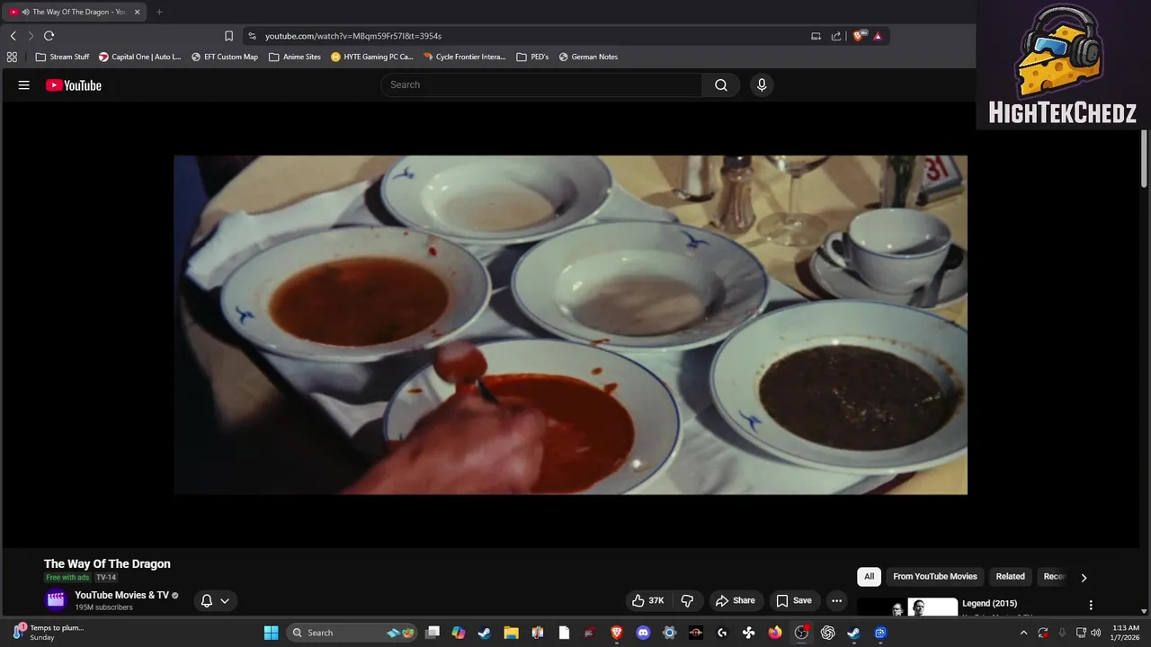
Task: Open notification bell dropdown for the channel
Action: tap(215, 600)
